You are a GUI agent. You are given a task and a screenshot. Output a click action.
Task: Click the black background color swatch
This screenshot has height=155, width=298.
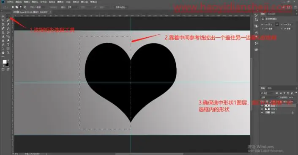(8, 65)
